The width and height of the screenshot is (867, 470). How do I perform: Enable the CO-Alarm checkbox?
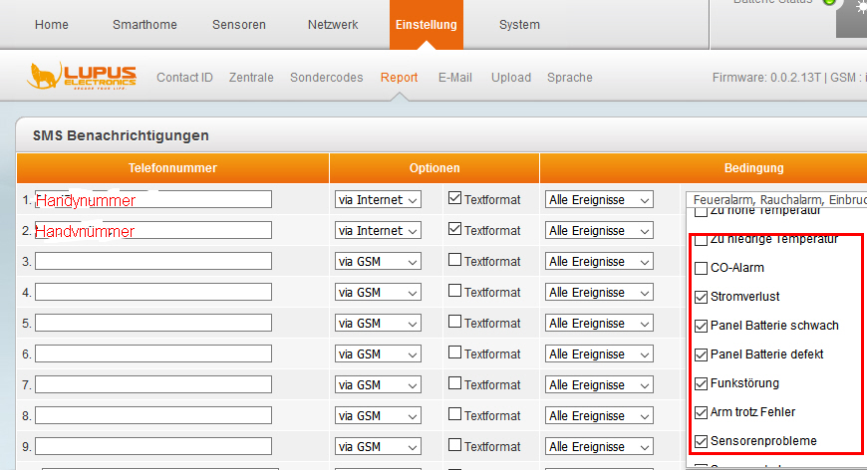(702, 268)
